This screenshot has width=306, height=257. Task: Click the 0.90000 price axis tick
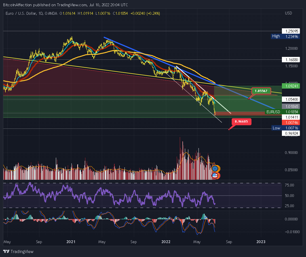pyautogui.click(x=291, y=153)
